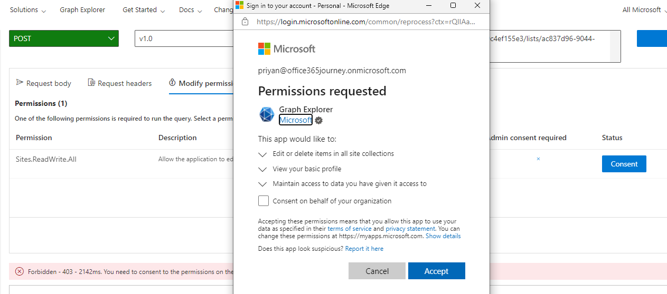Close the sign-in popup window
This screenshot has width=667, height=294.
click(477, 5)
